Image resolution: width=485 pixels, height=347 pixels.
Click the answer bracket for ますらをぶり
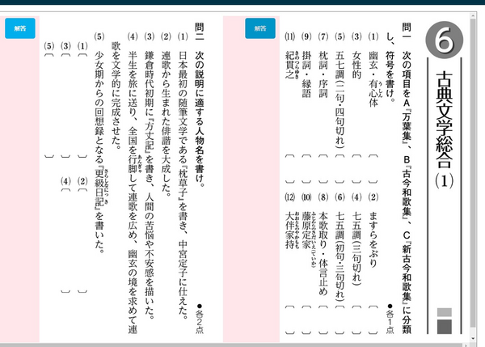[373, 319]
